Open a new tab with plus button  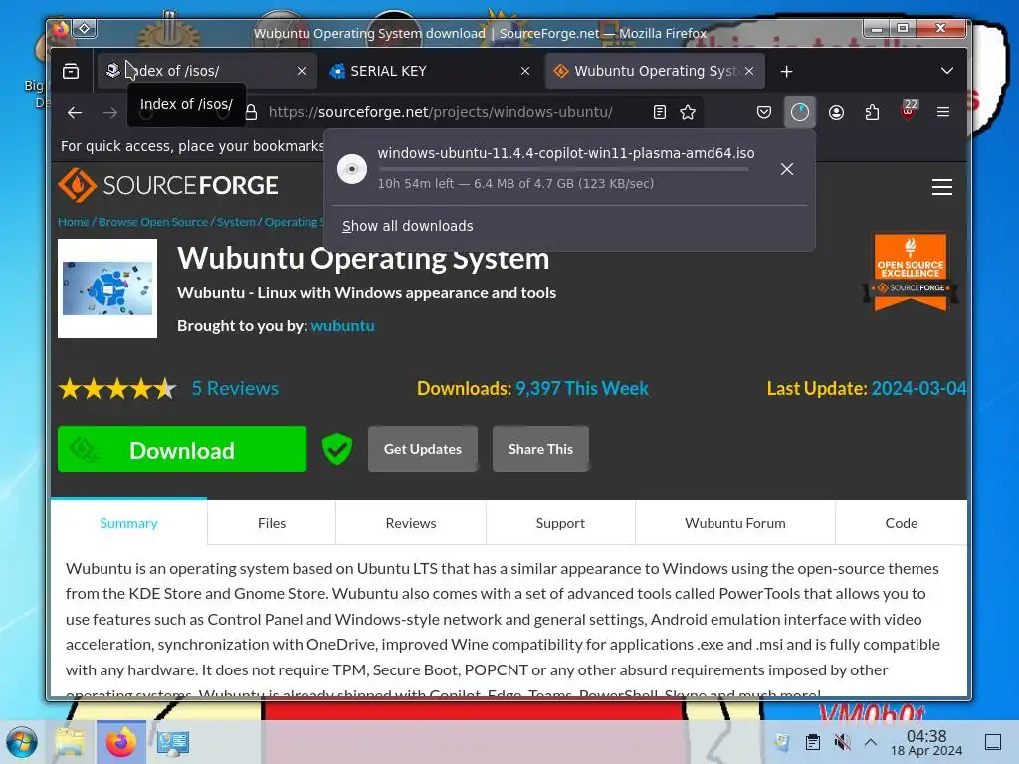[x=786, y=71]
